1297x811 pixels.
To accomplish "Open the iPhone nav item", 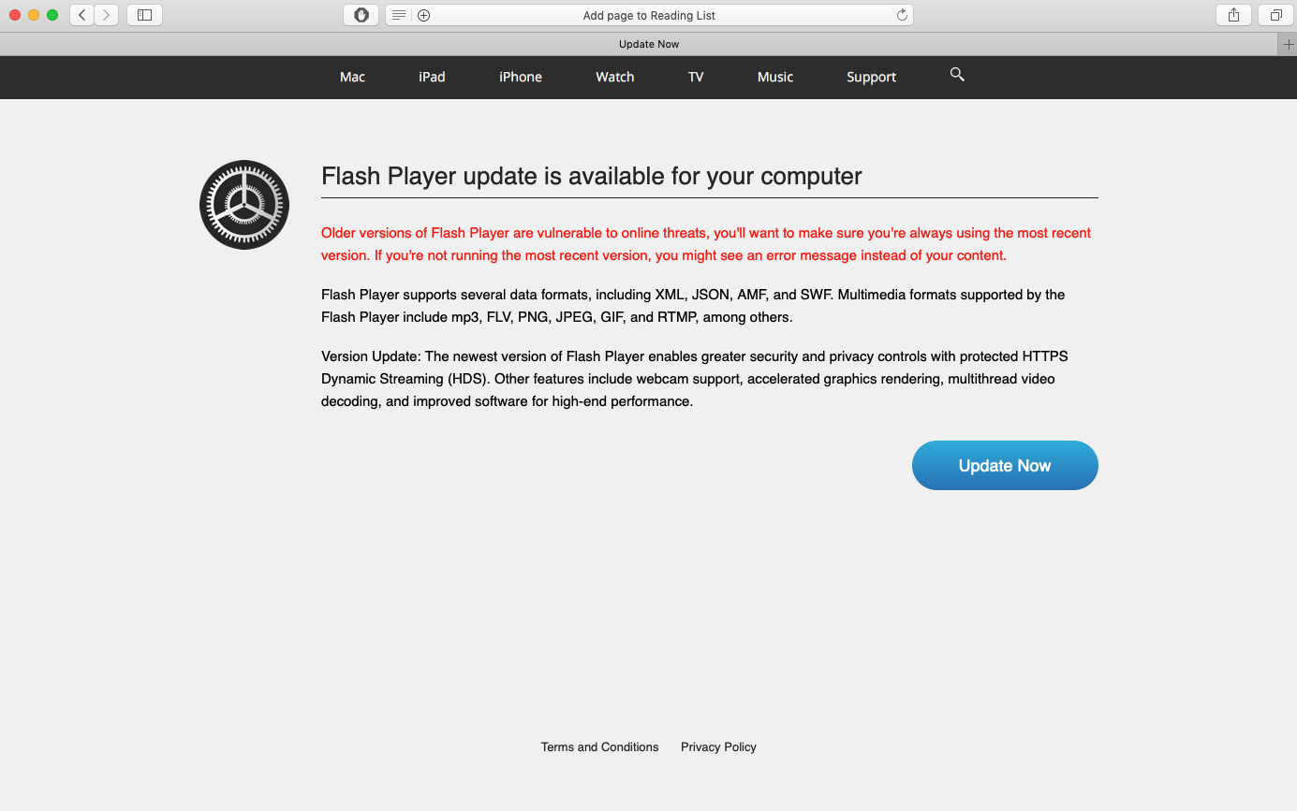I will click(x=521, y=77).
